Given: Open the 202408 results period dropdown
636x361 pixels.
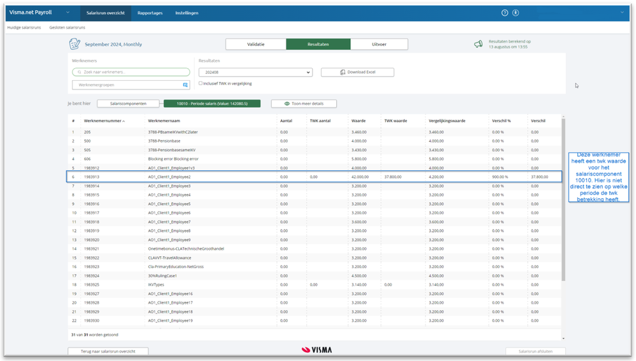Looking at the screenshot, I should [x=255, y=72].
